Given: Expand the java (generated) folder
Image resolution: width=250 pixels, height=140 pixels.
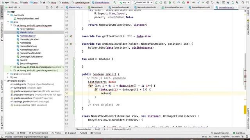Looking at the screenshot, I should pos(8,74).
